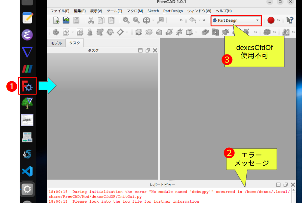Click the What's This help cursor icon
This screenshot has width=302, height=203.
tap(290, 20)
